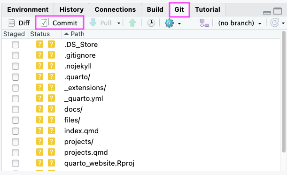Switch to the History tab
The width and height of the screenshot is (287, 175).
[x=71, y=9]
